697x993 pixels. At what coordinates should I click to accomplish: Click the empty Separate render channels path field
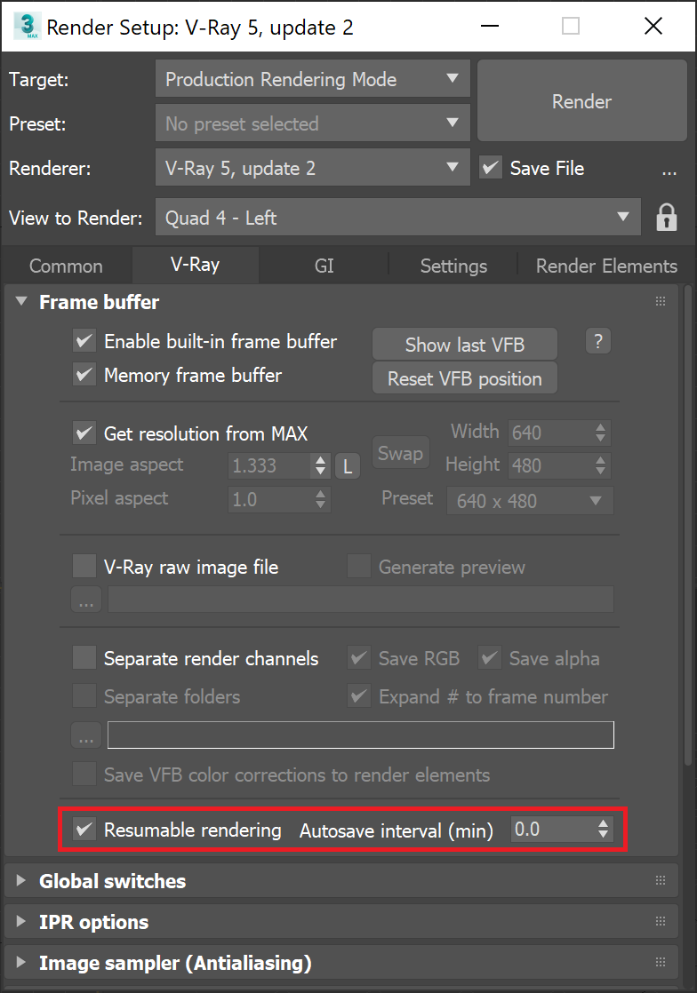pyautogui.click(x=360, y=735)
